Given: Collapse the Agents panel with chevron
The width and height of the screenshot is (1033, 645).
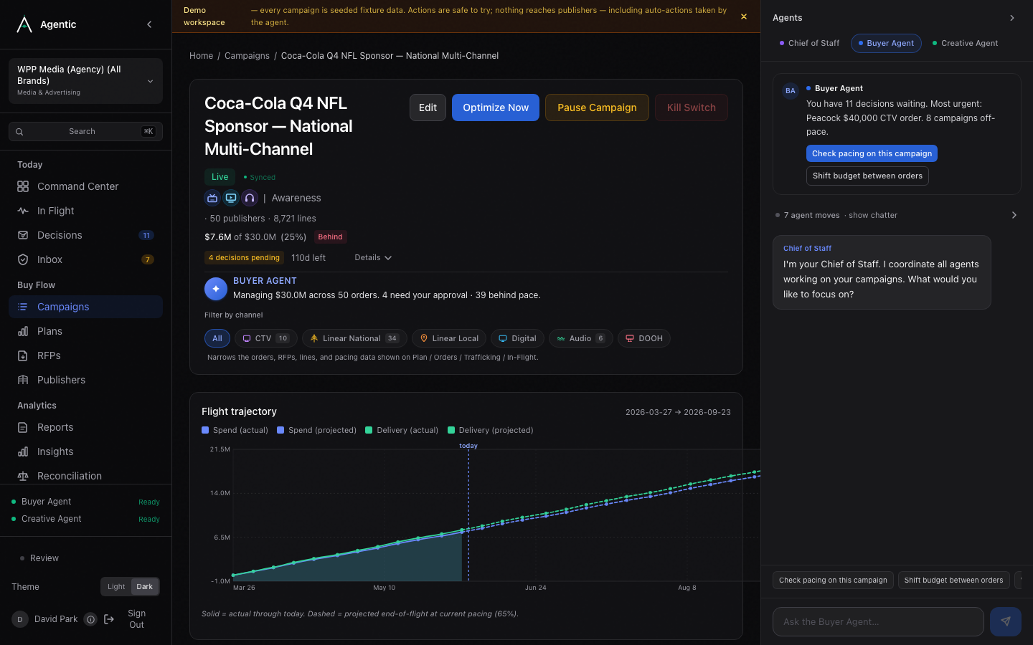Looking at the screenshot, I should click(1012, 18).
